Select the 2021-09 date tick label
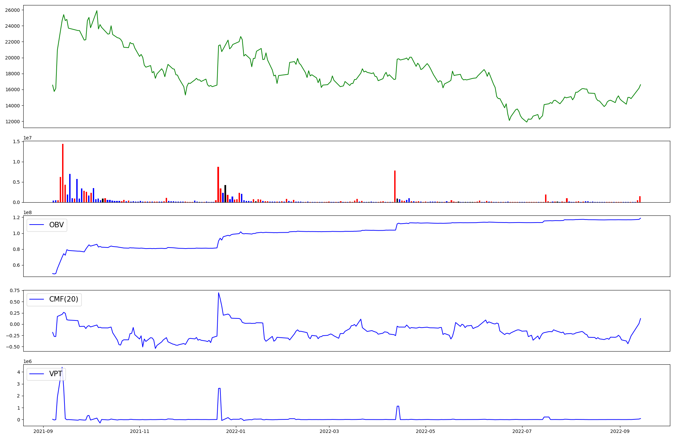Screen dimensions: 675x439 (x=43, y=431)
